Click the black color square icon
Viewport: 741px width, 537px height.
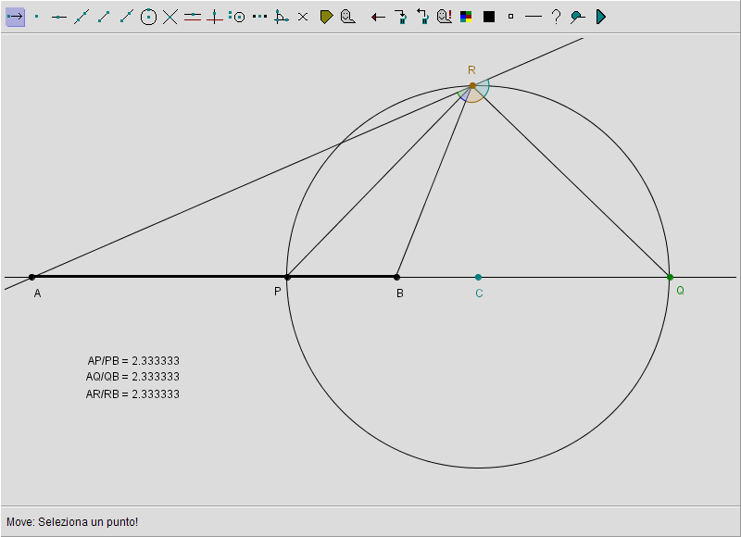point(489,17)
